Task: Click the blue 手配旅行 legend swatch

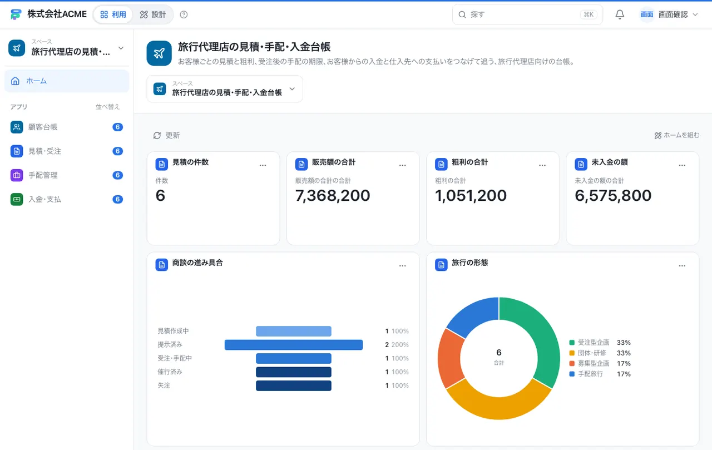Action: pos(572,374)
